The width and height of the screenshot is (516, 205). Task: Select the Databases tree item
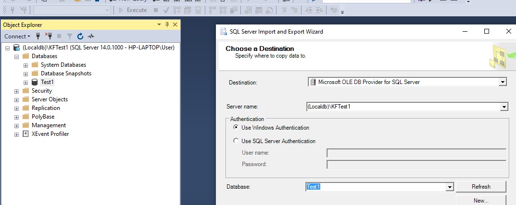tap(44, 56)
